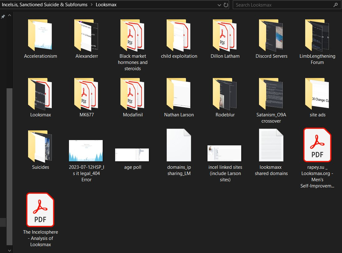
Task: Expand the breadcrumb chevron before Looksmax
Action: [91, 5]
